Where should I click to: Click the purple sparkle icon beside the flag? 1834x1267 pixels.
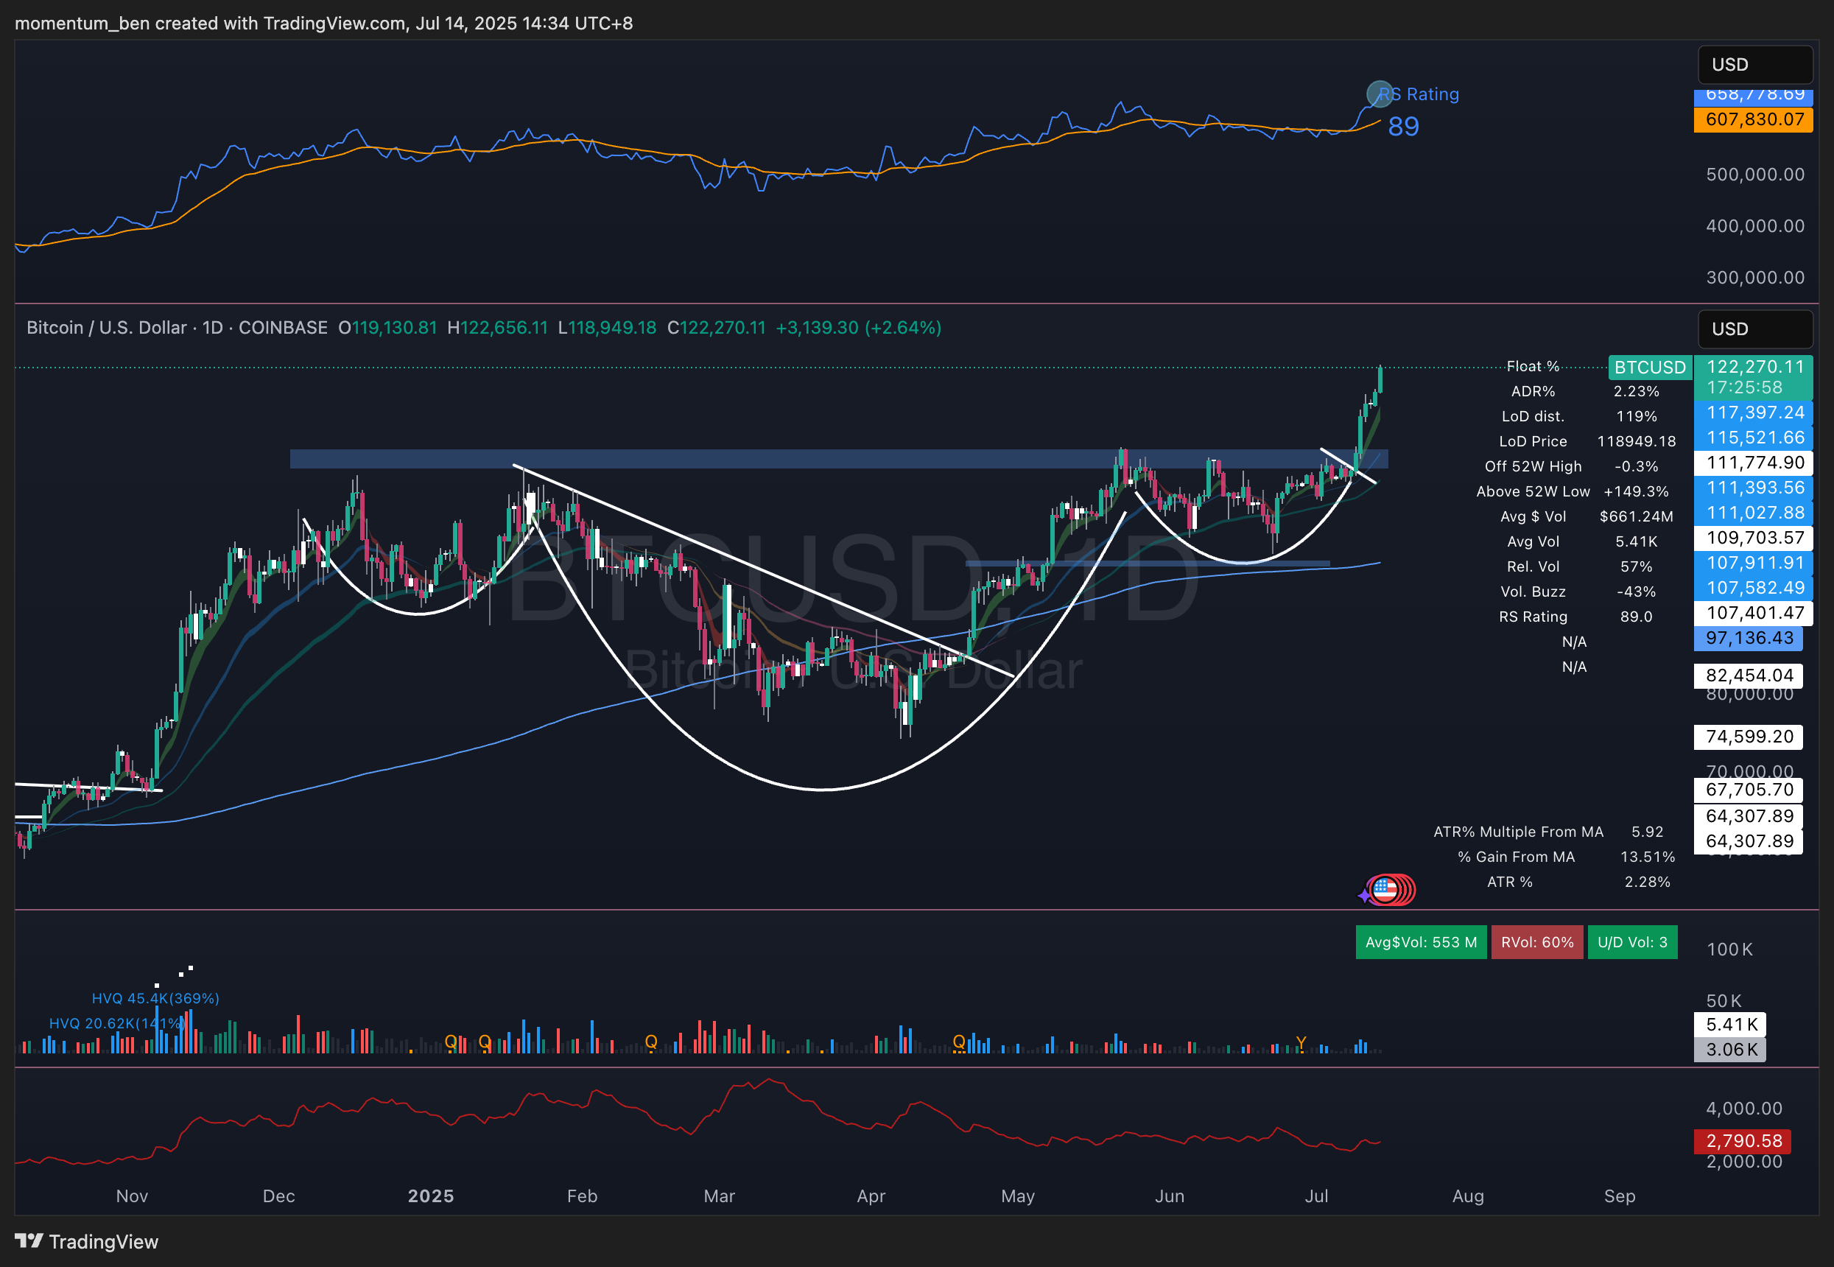(1364, 896)
